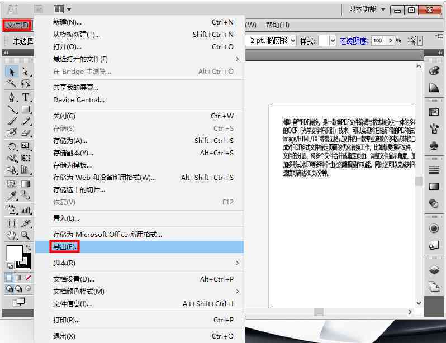Open the Artboards panel icon

[x=434, y=286]
